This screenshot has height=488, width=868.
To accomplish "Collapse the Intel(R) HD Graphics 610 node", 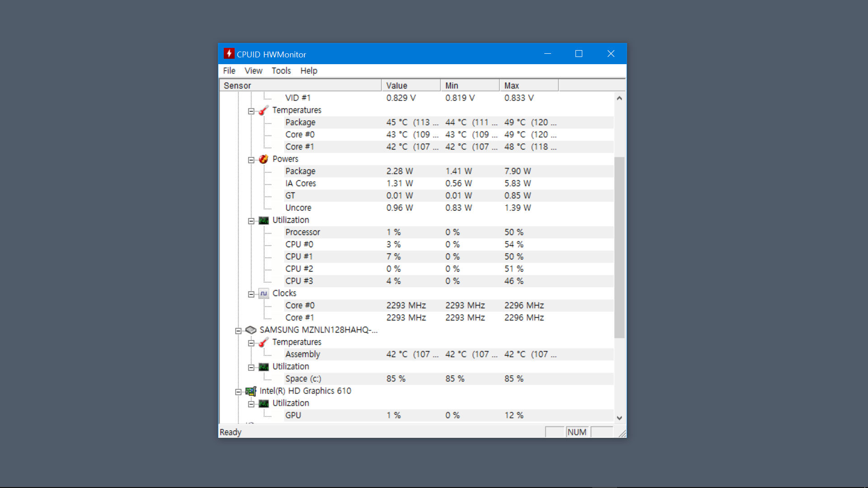I will [238, 392].
